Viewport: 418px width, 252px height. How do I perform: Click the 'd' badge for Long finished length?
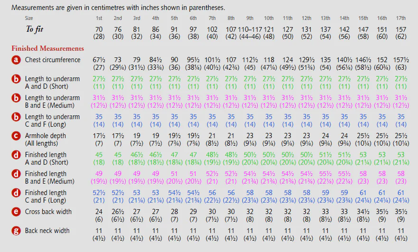[17, 193]
